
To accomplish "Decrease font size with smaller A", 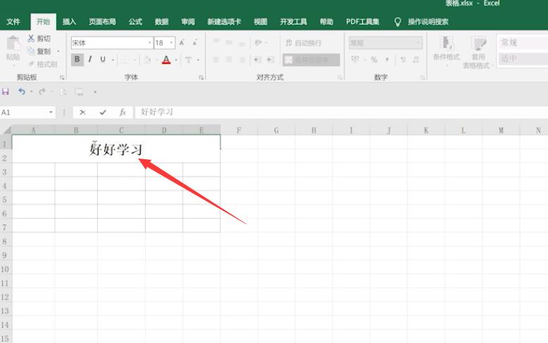I will 194,43.
